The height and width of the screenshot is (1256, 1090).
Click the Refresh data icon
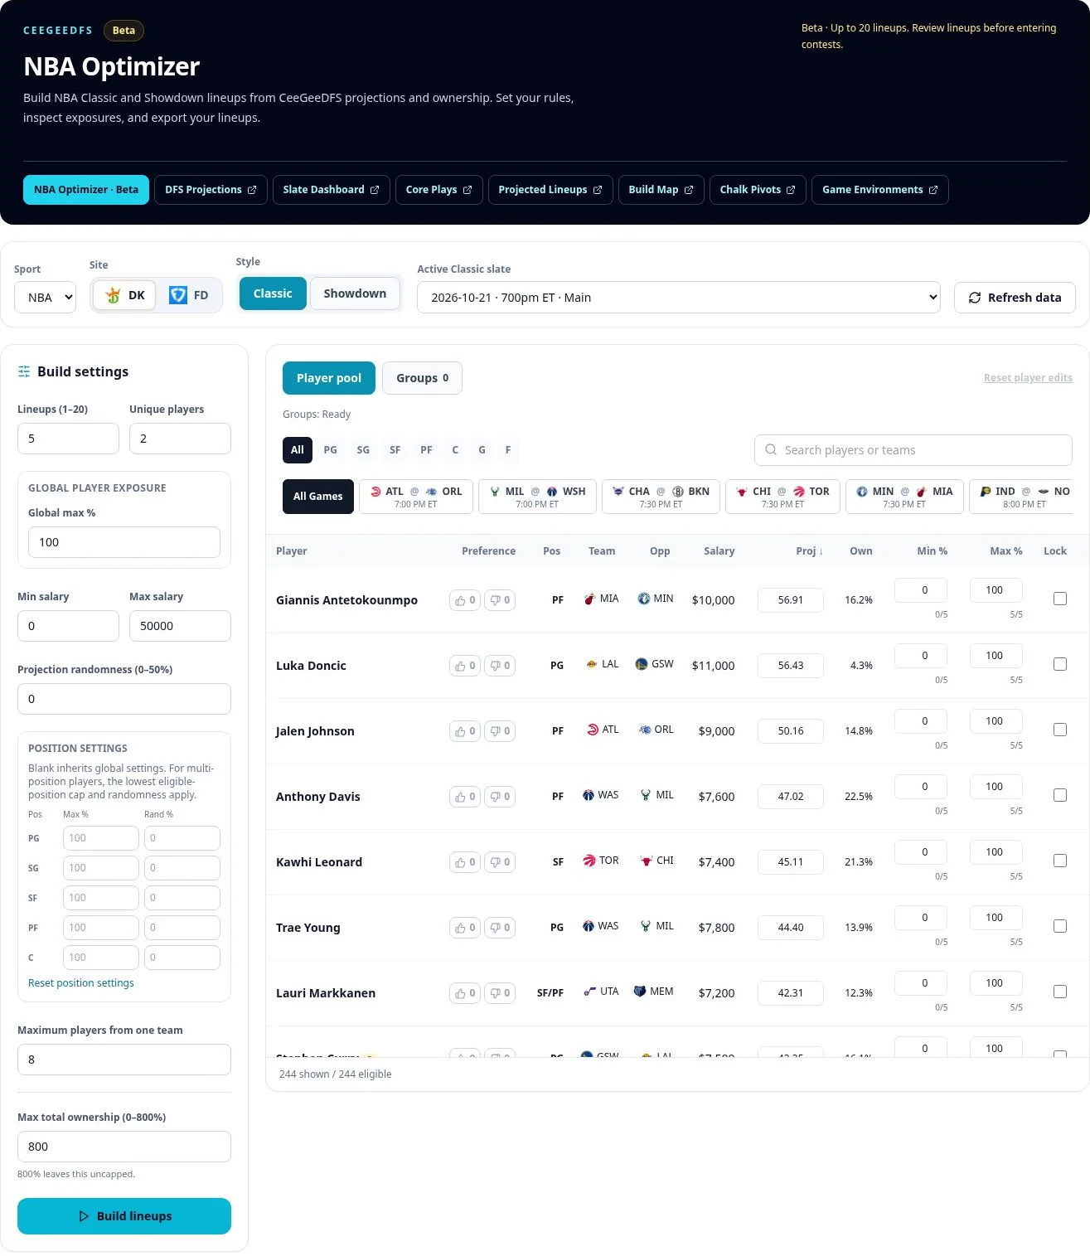pos(975,298)
